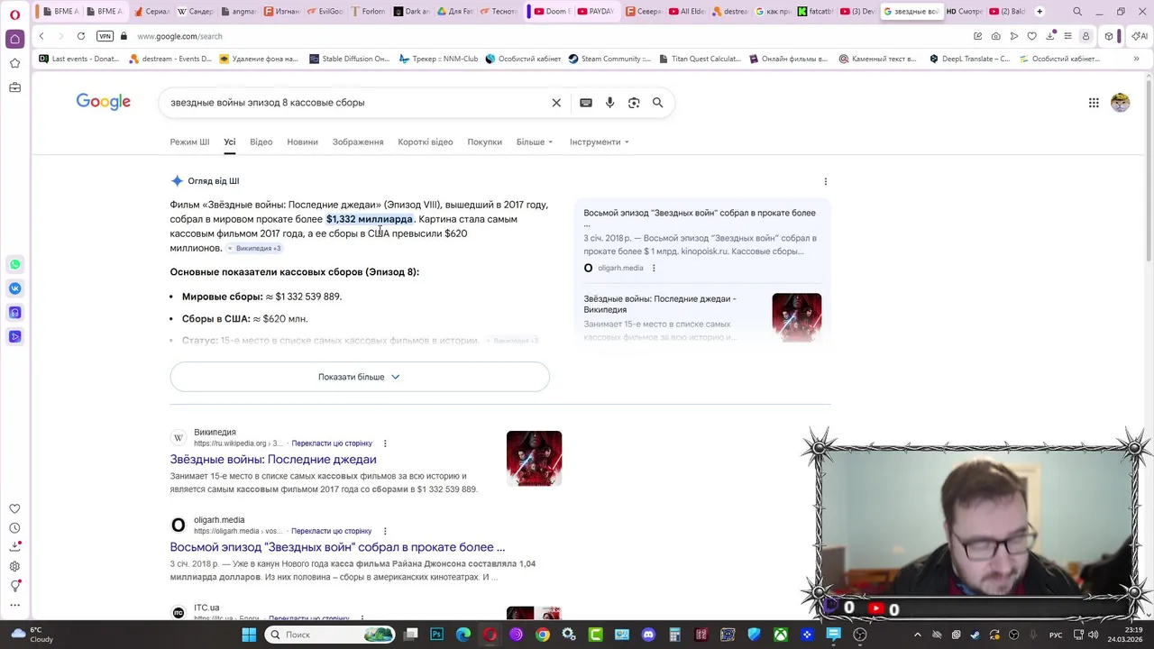Open the Google account avatar
1154x649 pixels.
click(1120, 103)
